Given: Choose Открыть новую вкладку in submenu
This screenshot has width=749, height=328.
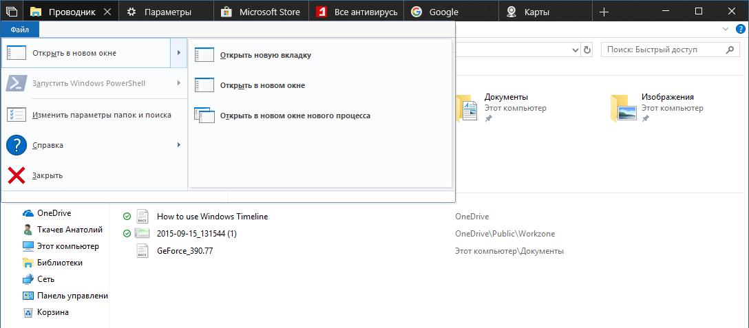Looking at the screenshot, I should click(320, 56).
